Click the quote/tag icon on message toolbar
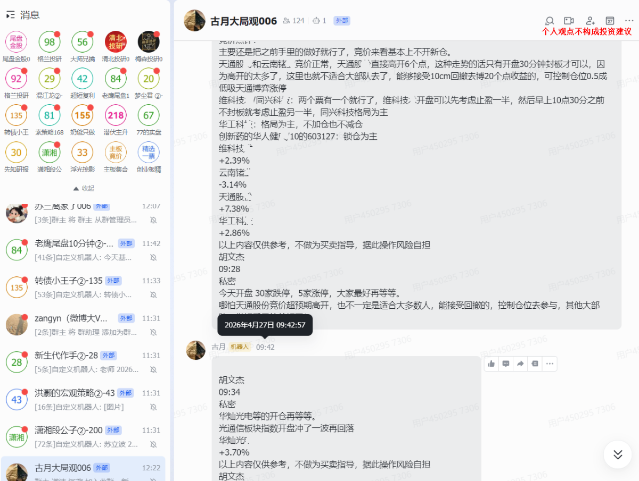This screenshot has height=481, width=639. 535,364
